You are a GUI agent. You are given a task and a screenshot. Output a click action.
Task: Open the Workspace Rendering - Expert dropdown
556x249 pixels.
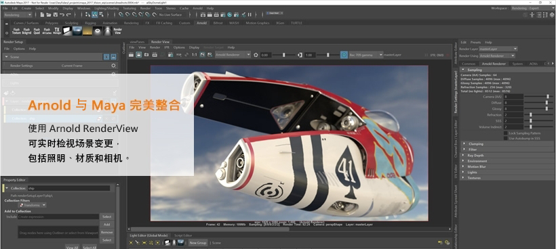point(533,8)
